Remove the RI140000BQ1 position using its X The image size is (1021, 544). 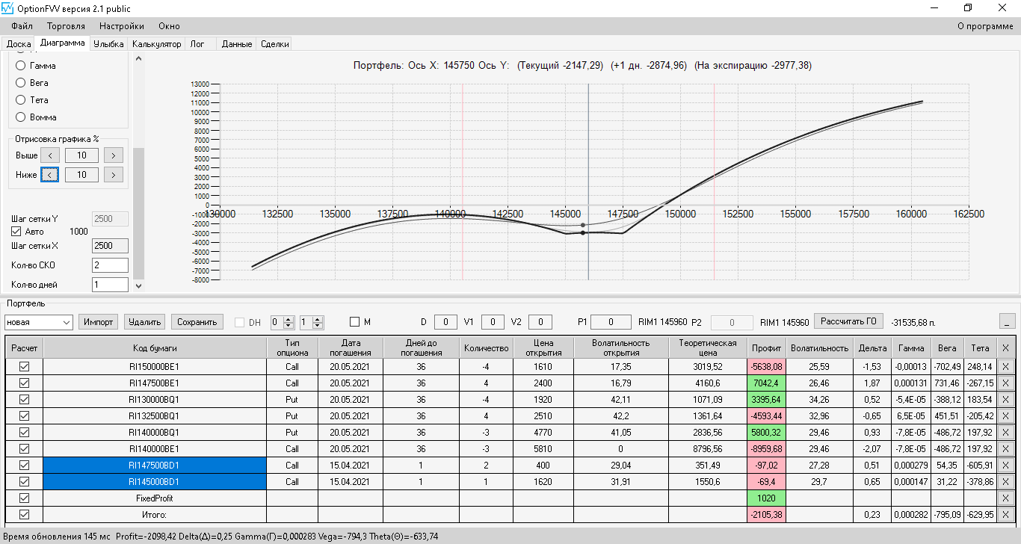tap(1005, 432)
